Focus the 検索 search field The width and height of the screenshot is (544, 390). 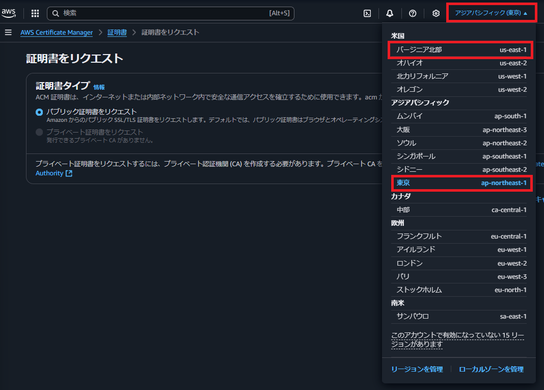click(170, 13)
